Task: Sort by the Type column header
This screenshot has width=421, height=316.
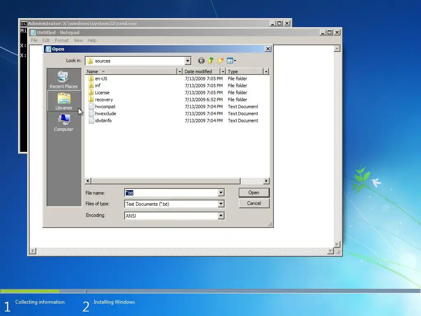Action: point(245,72)
